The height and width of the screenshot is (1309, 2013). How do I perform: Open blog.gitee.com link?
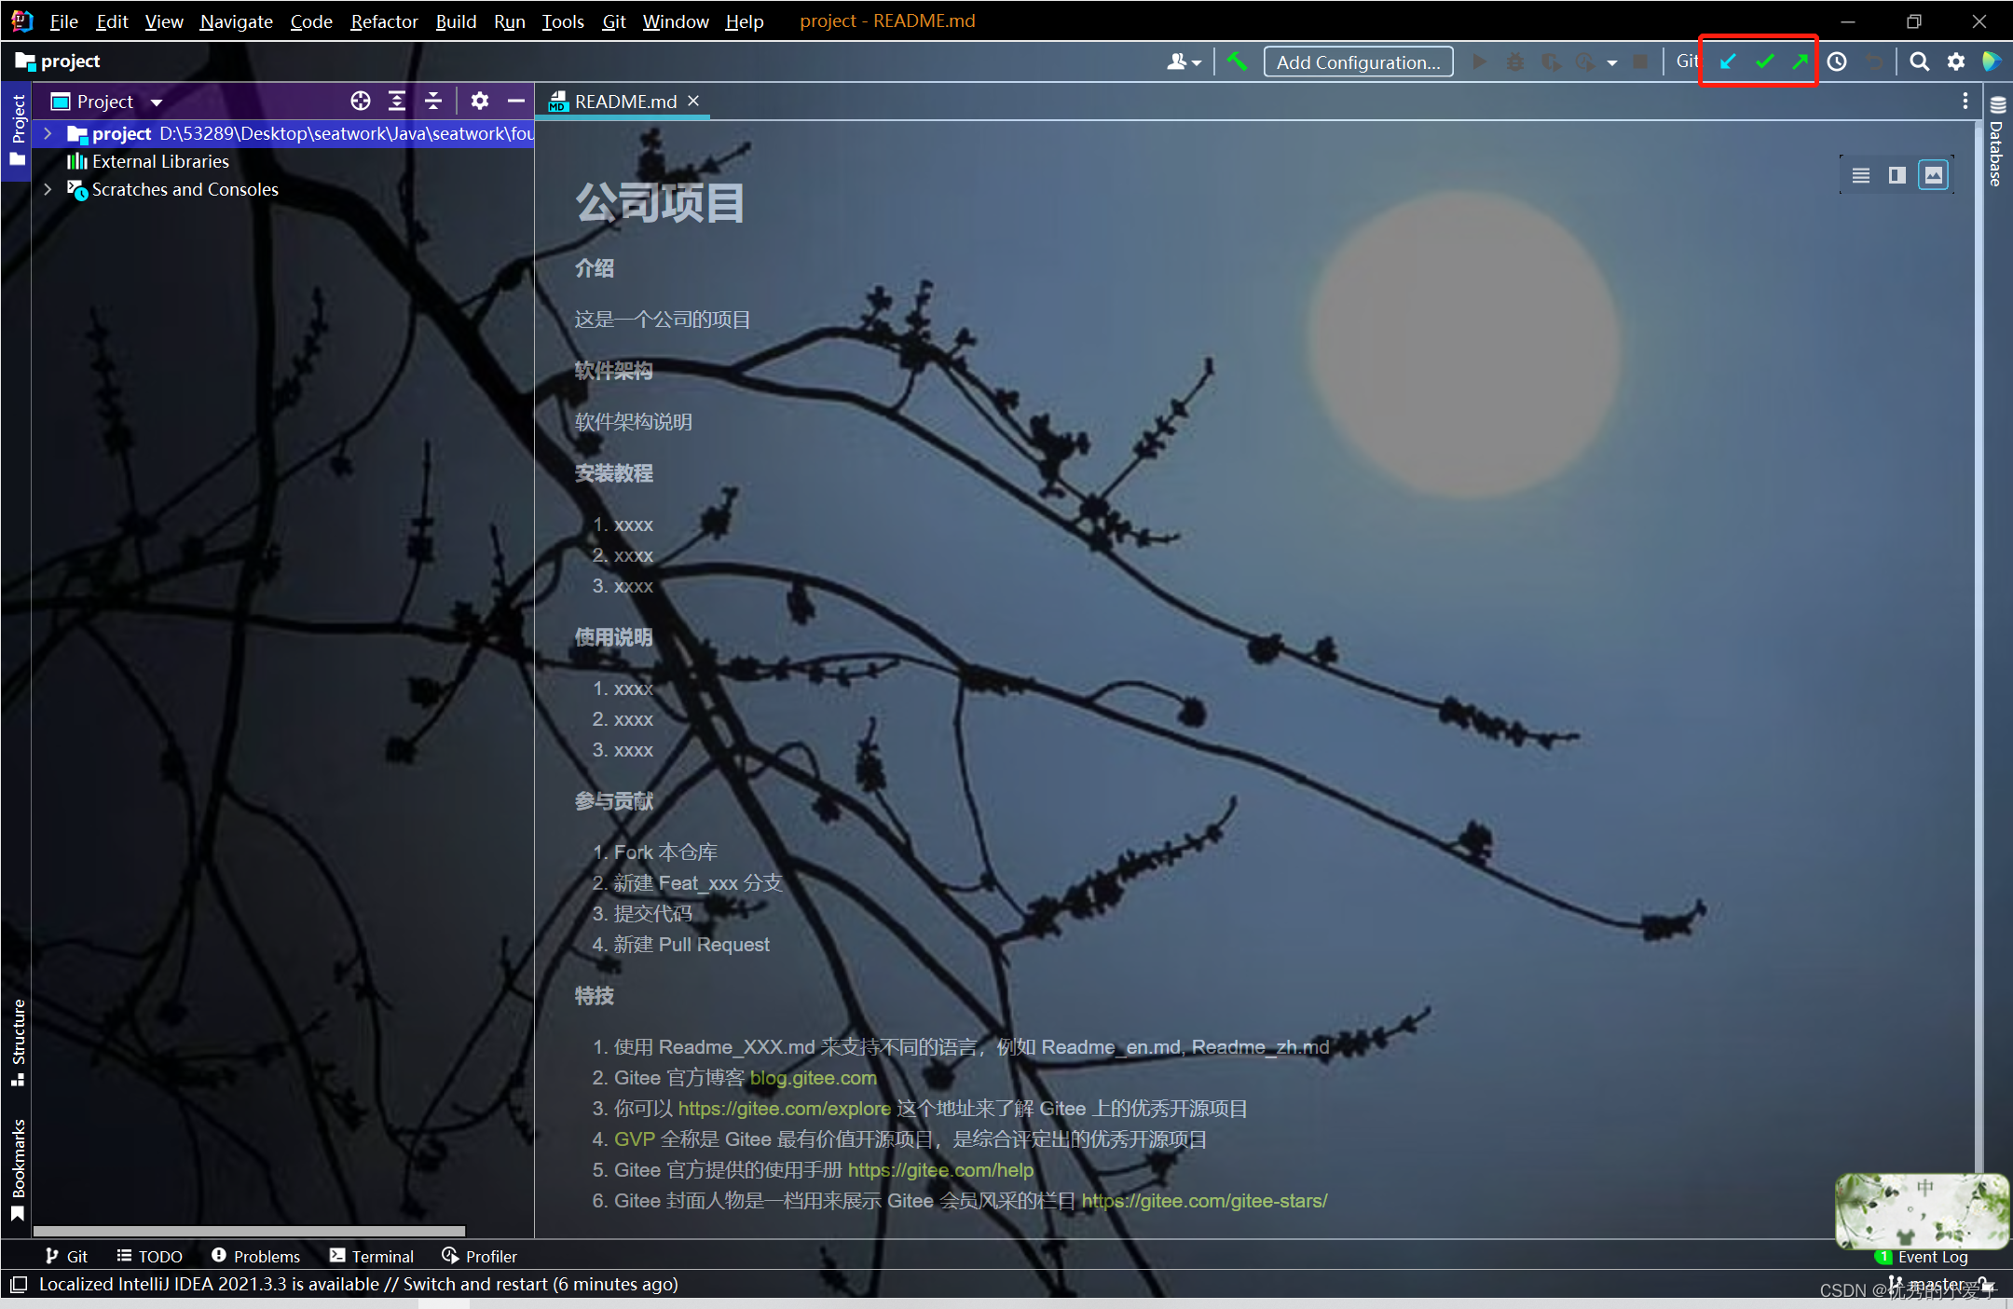[x=813, y=1078]
